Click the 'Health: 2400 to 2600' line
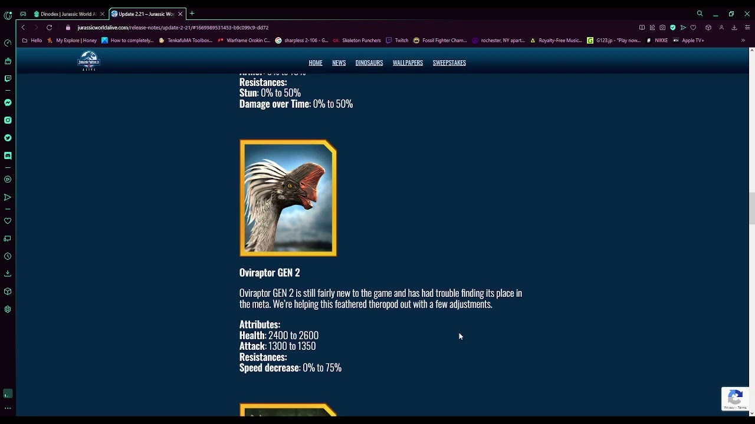Viewport: 755px width, 424px height. coord(279,336)
